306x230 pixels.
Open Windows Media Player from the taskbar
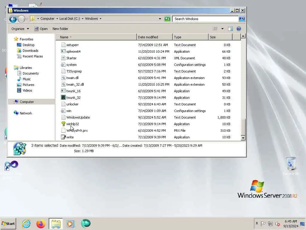[71, 224]
